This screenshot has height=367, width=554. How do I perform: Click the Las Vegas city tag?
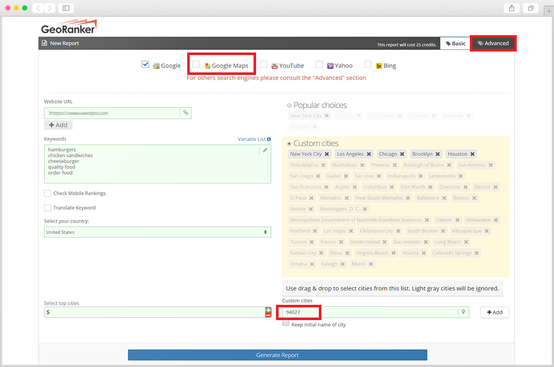tap(338, 231)
